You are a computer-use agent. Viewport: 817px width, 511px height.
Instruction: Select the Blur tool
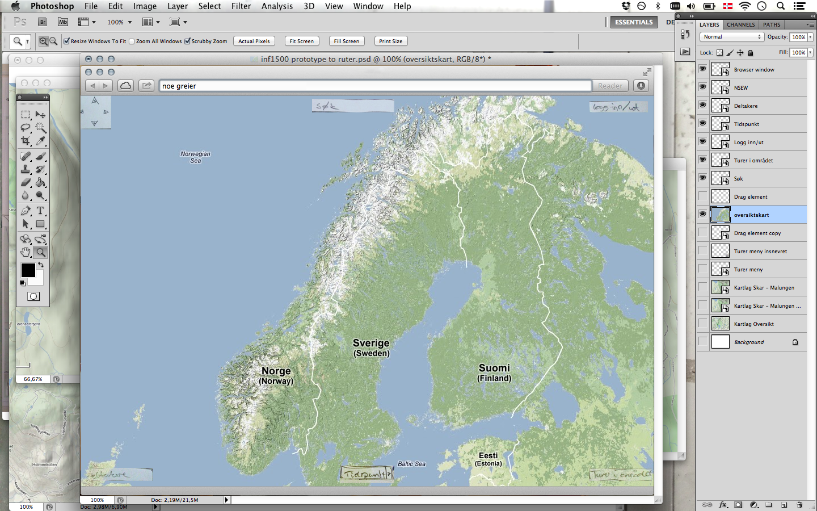coord(26,195)
